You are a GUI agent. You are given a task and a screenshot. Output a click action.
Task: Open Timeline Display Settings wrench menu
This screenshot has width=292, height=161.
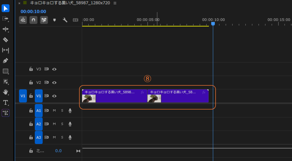[x=65, y=20]
